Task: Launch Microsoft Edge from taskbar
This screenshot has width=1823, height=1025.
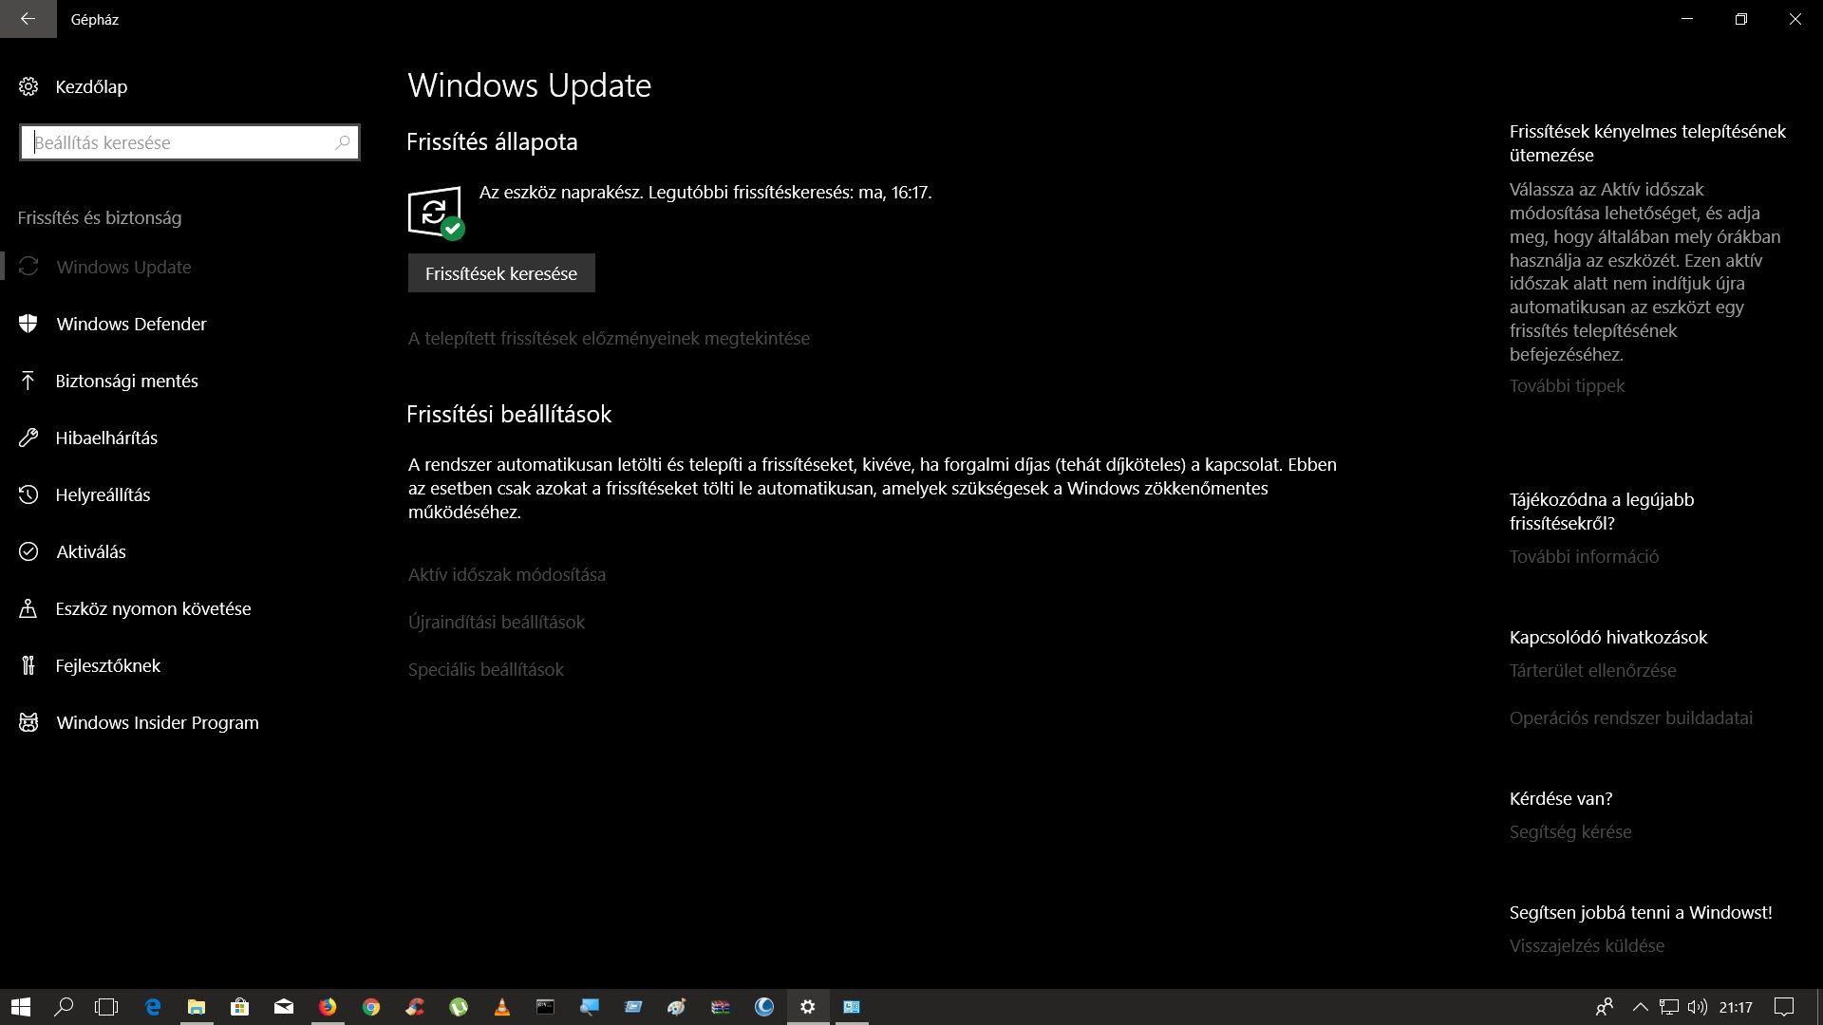Action: click(153, 1007)
